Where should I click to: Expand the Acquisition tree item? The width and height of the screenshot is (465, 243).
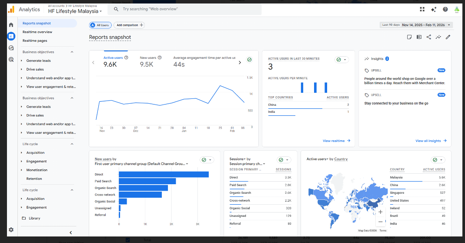click(35, 153)
